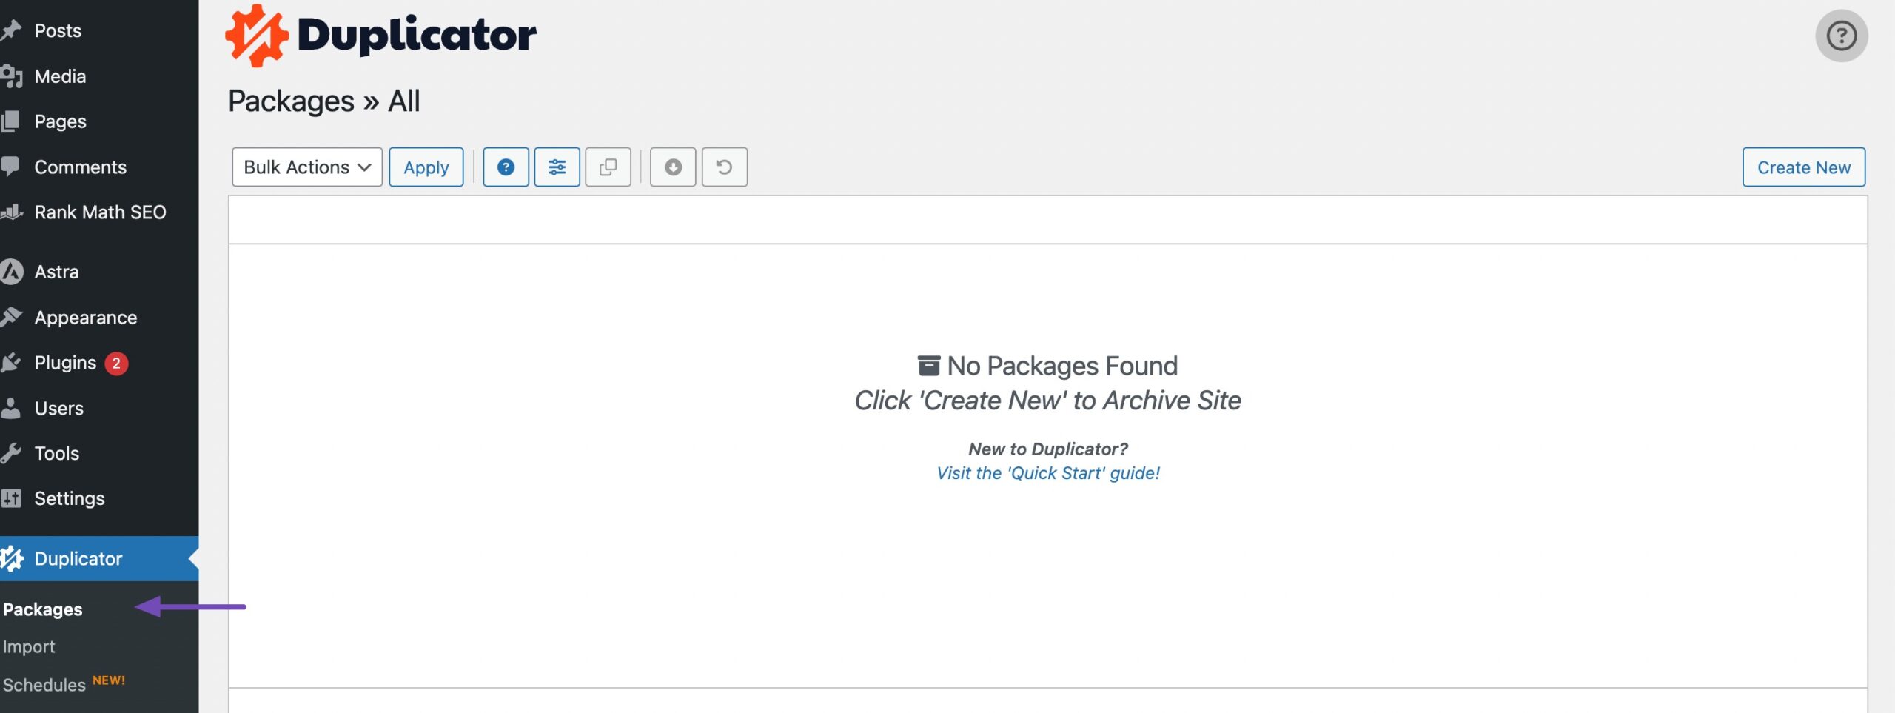
Task: Click the Appearance brush icon
Action: pos(11,317)
